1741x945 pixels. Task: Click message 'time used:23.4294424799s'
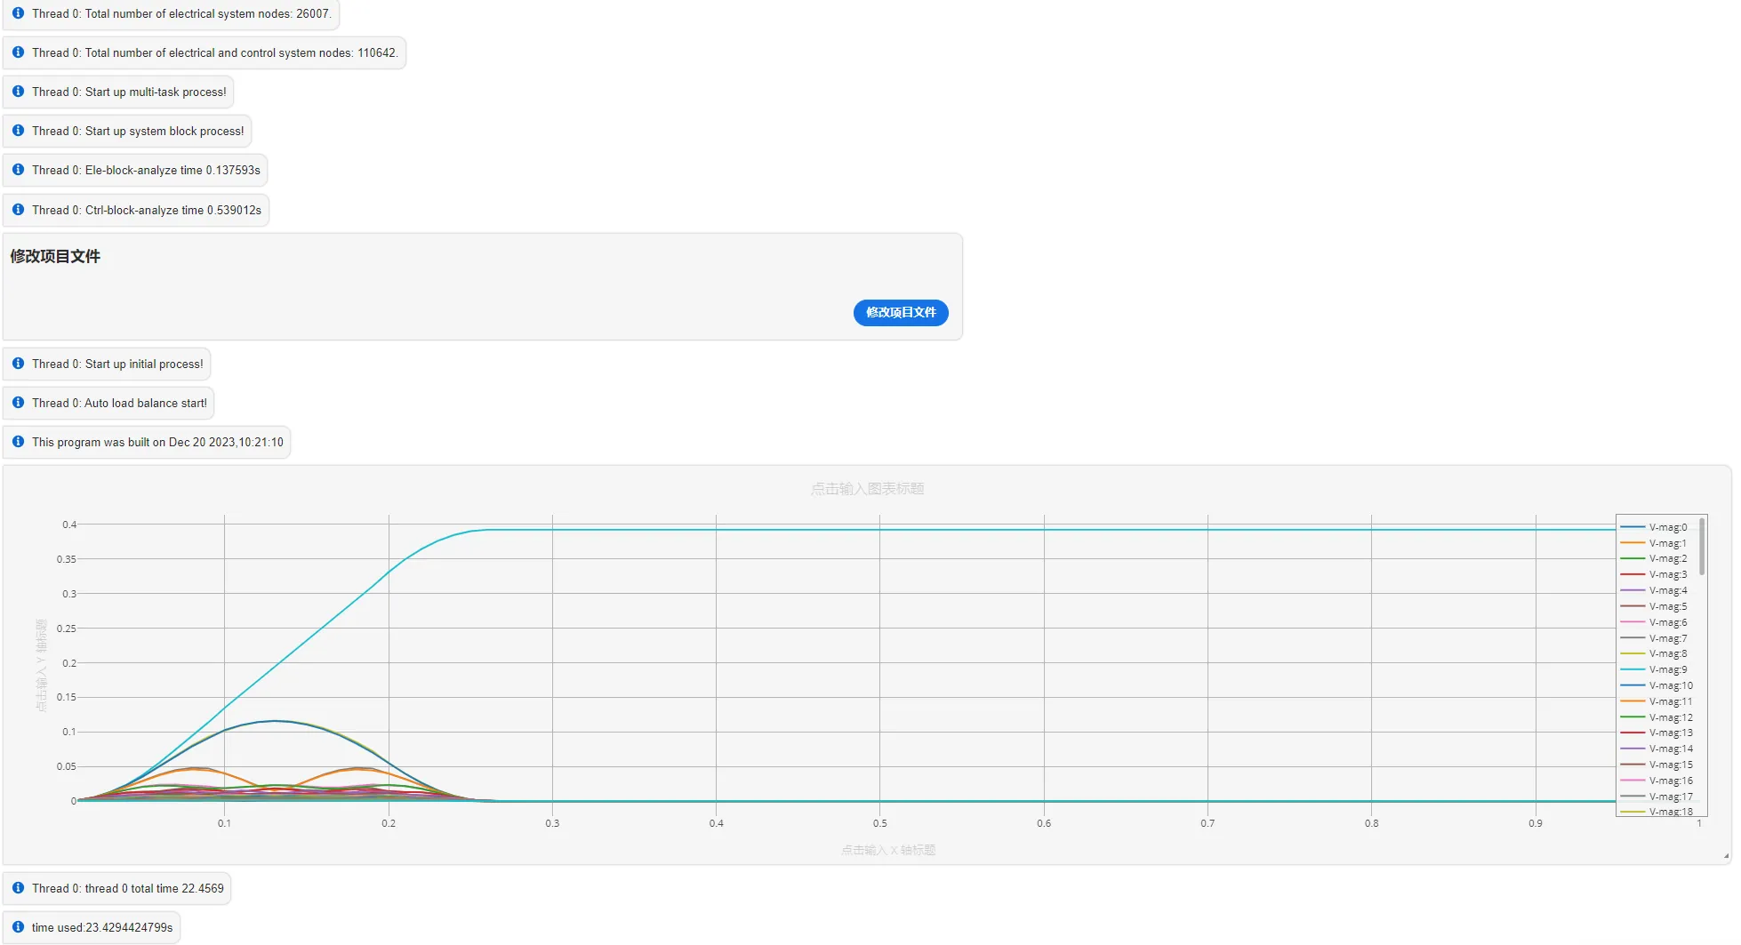102,927
